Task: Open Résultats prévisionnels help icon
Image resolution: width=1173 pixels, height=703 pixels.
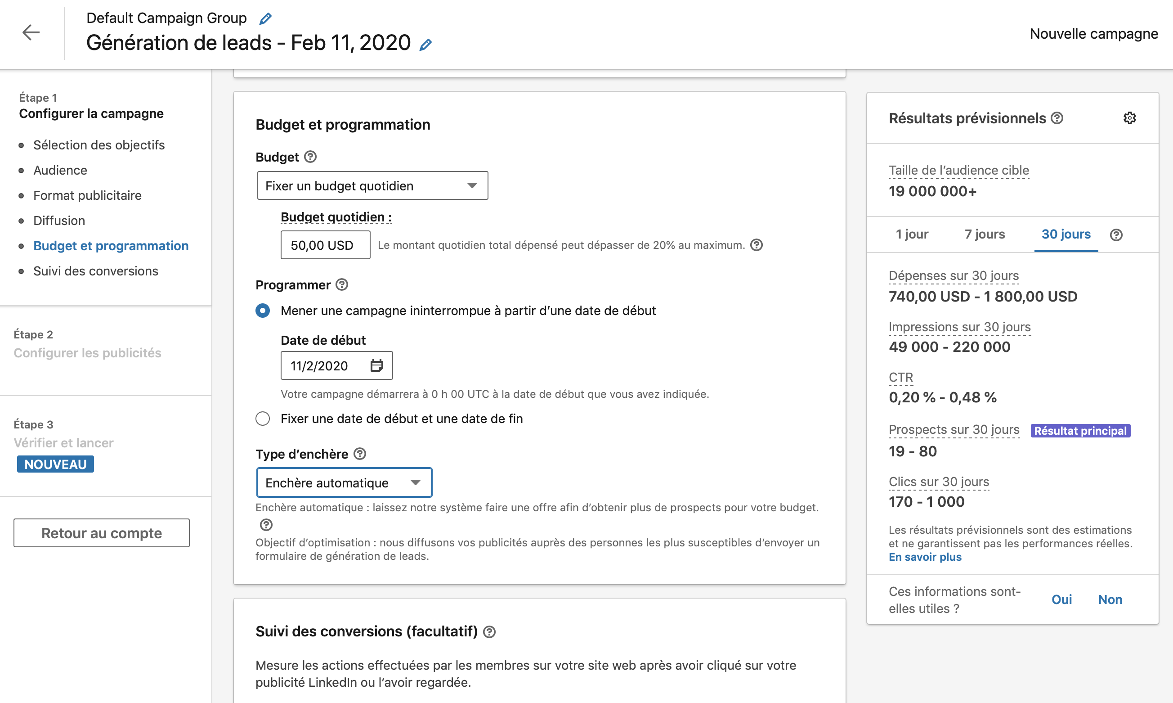Action: (x=1057, y=118)
